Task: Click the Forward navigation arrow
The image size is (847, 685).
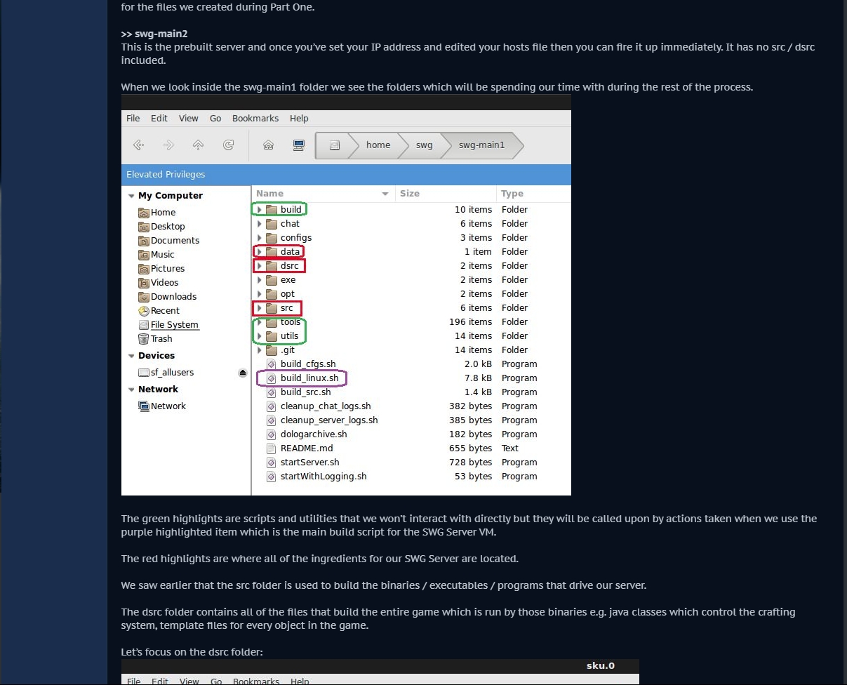Action: tap(168, 145)
